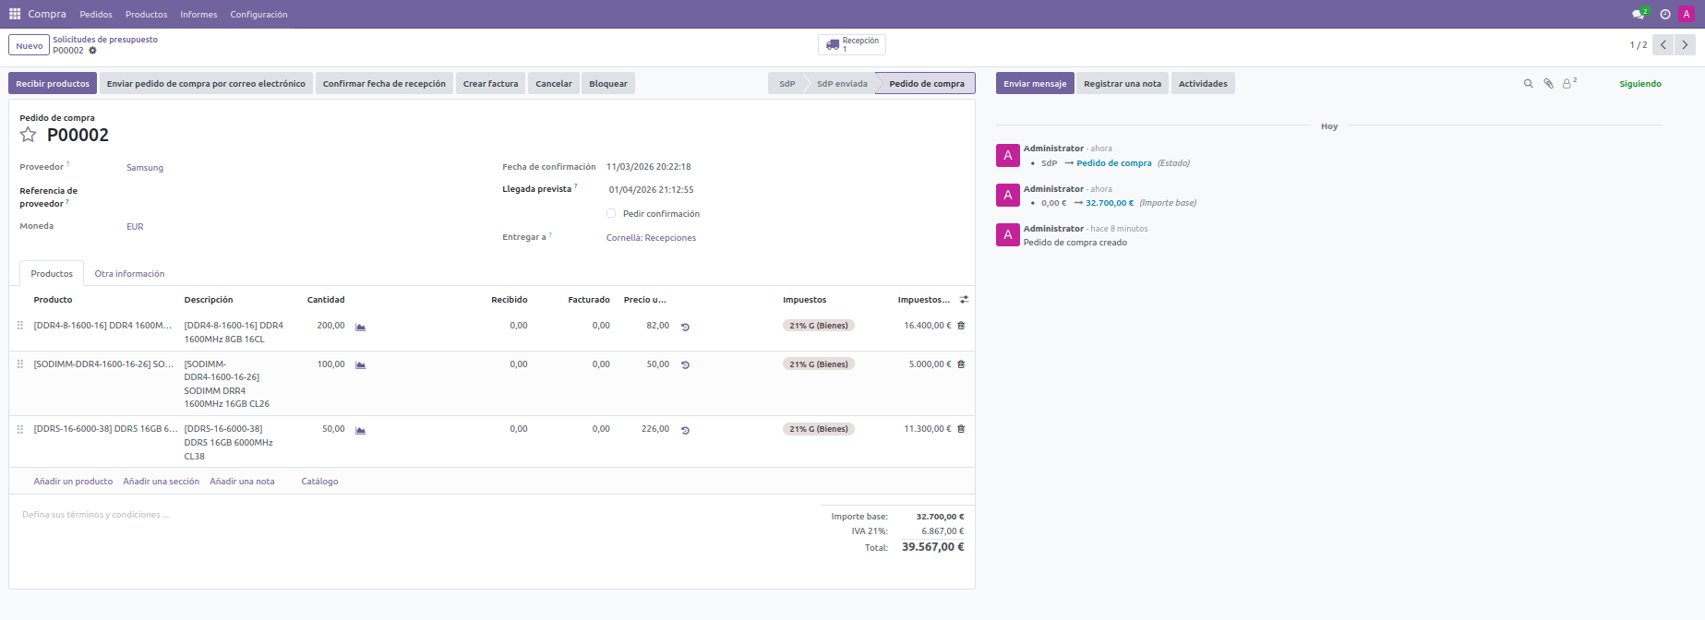
Task: Open the apps grid menu icon
Action: pos(15,14)
